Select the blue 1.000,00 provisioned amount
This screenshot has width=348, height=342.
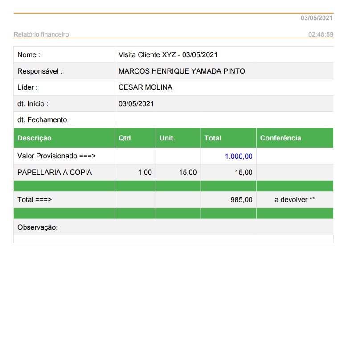238,156
